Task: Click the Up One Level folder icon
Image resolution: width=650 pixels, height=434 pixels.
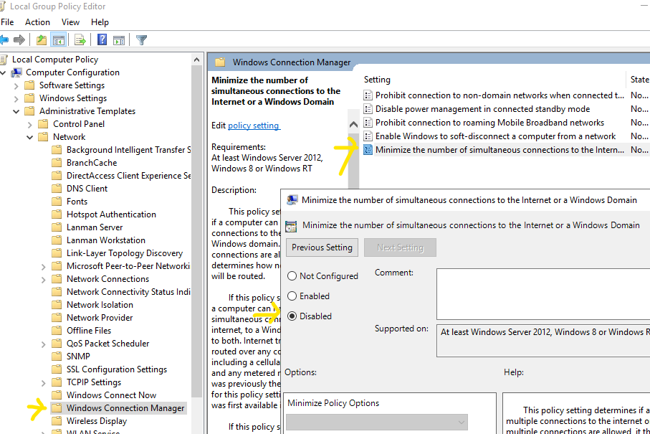Action: click(42, 40)
